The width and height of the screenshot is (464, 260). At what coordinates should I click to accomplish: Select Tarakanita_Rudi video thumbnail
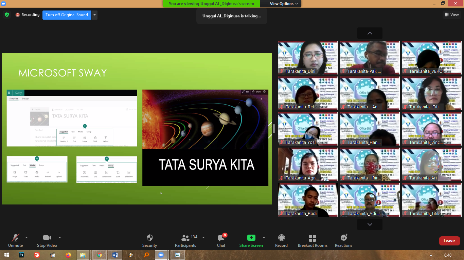pos(308,200)
